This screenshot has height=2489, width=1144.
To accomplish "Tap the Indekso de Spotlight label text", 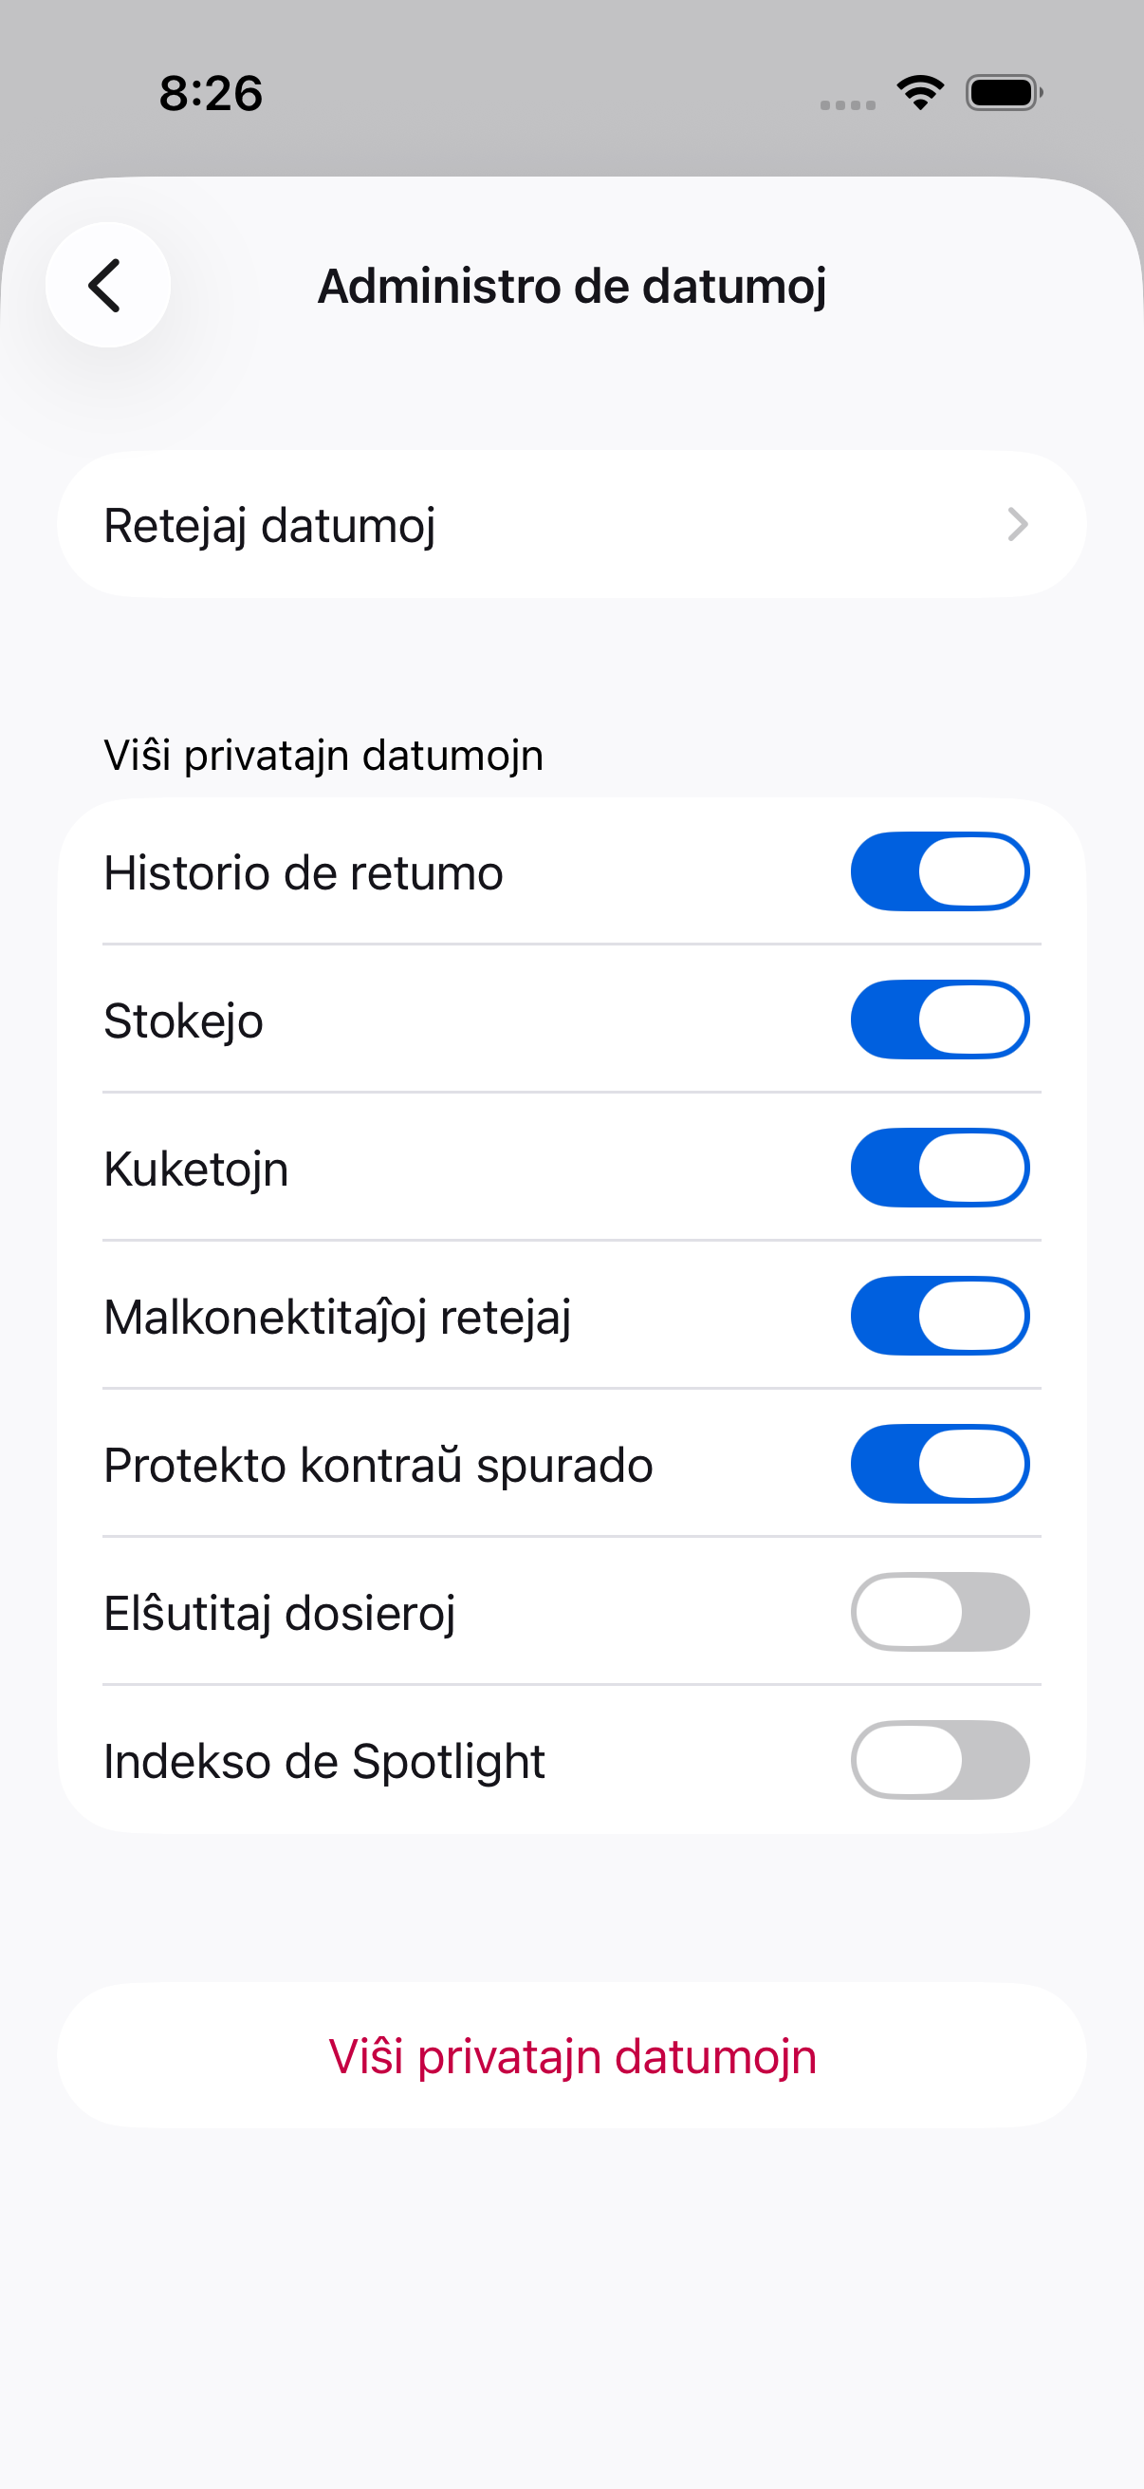I will coord(324,1761).
